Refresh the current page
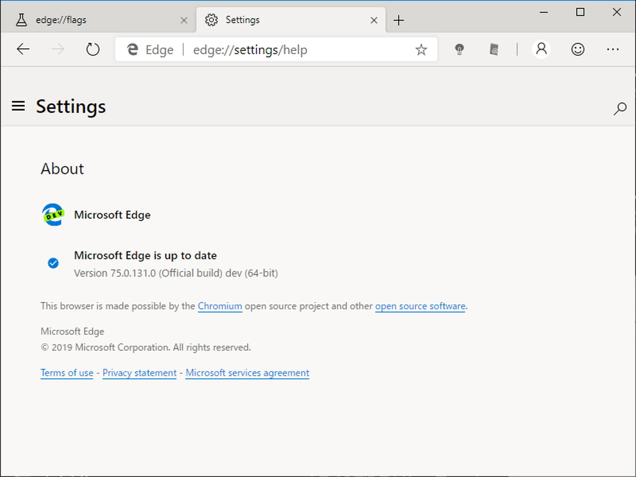The image size is (636, 477). point(93,49)
